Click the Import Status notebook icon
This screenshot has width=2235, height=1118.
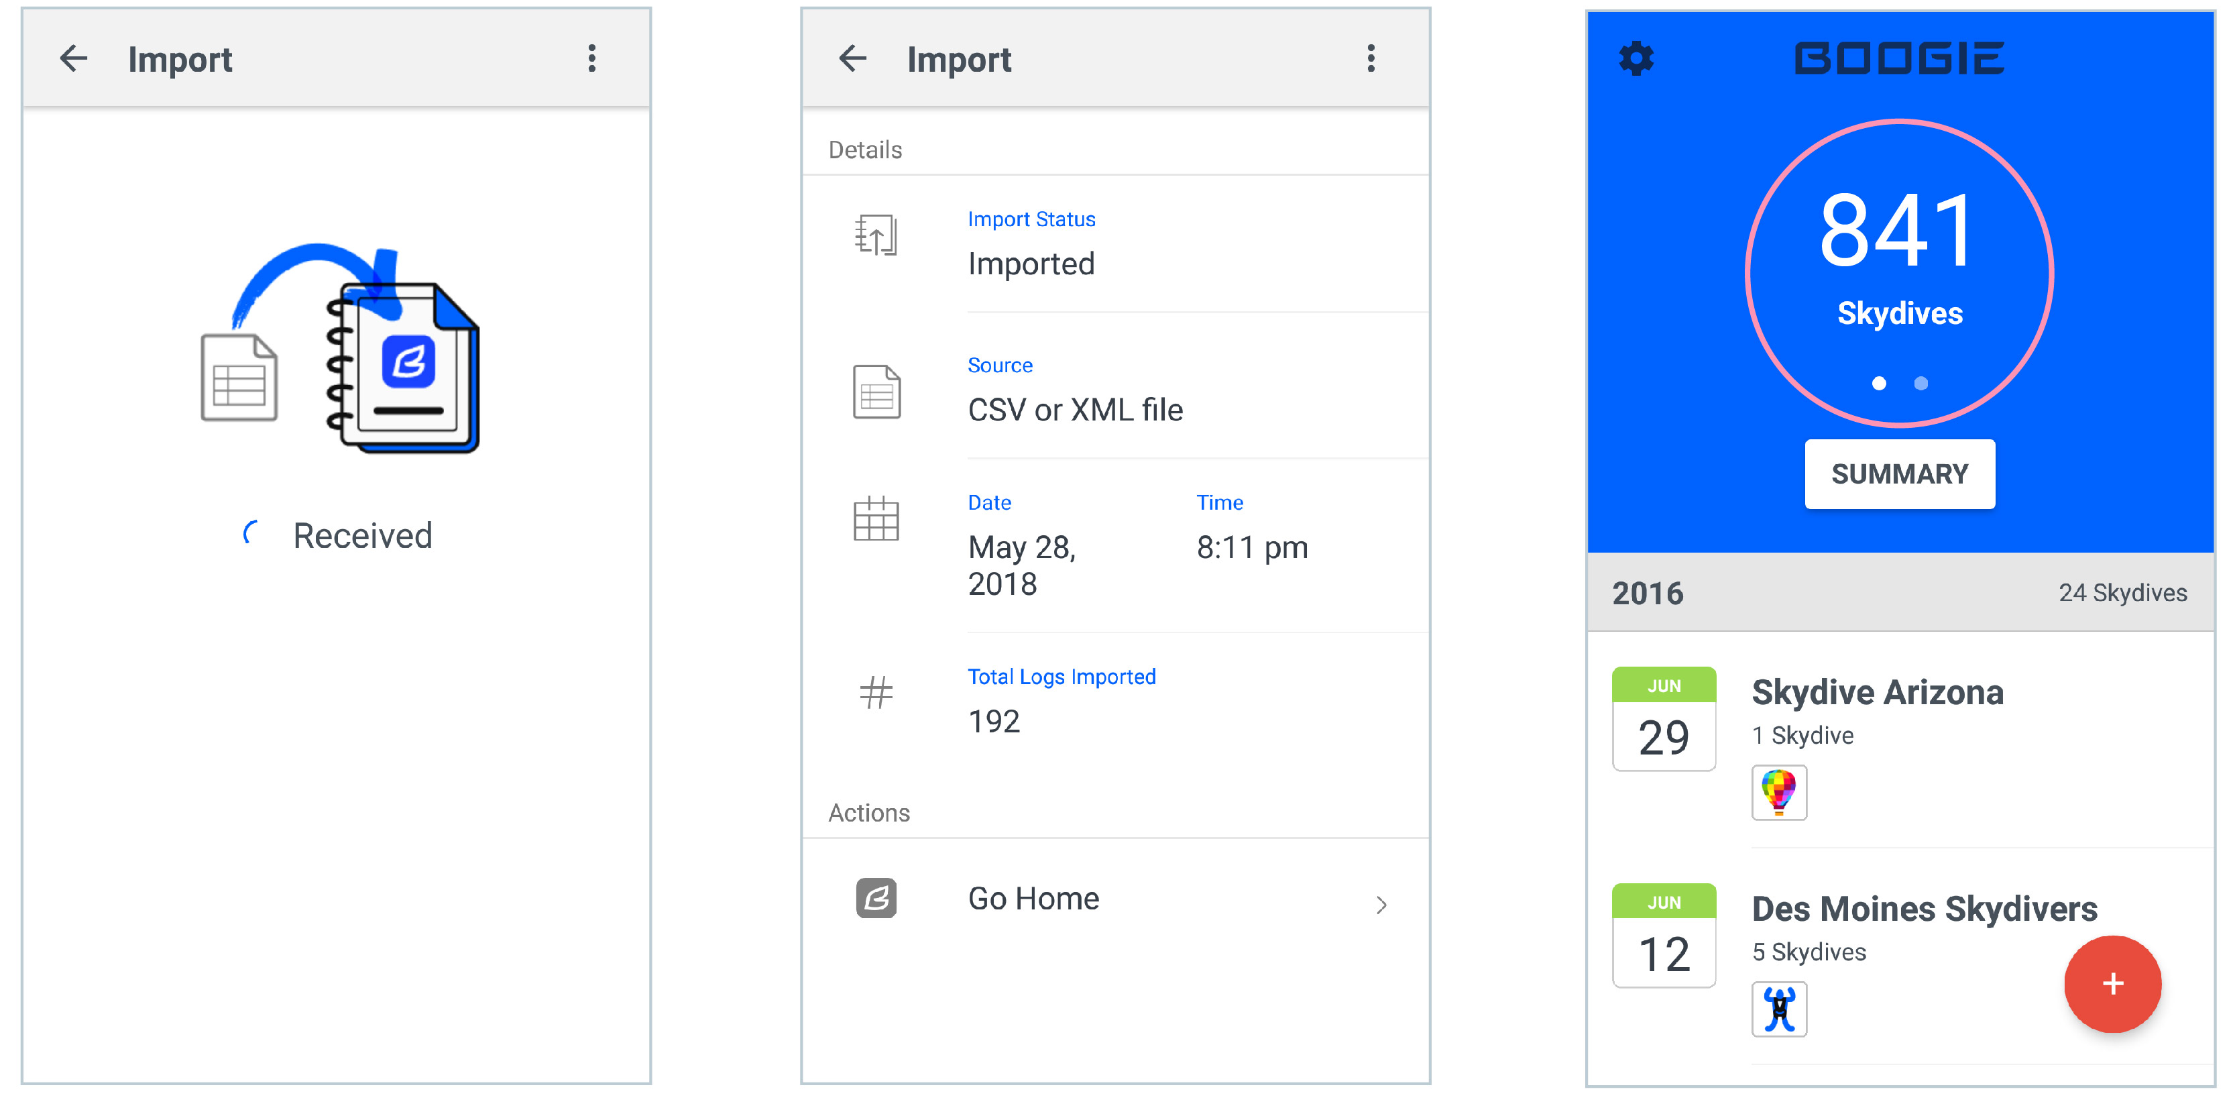[876, 235]
